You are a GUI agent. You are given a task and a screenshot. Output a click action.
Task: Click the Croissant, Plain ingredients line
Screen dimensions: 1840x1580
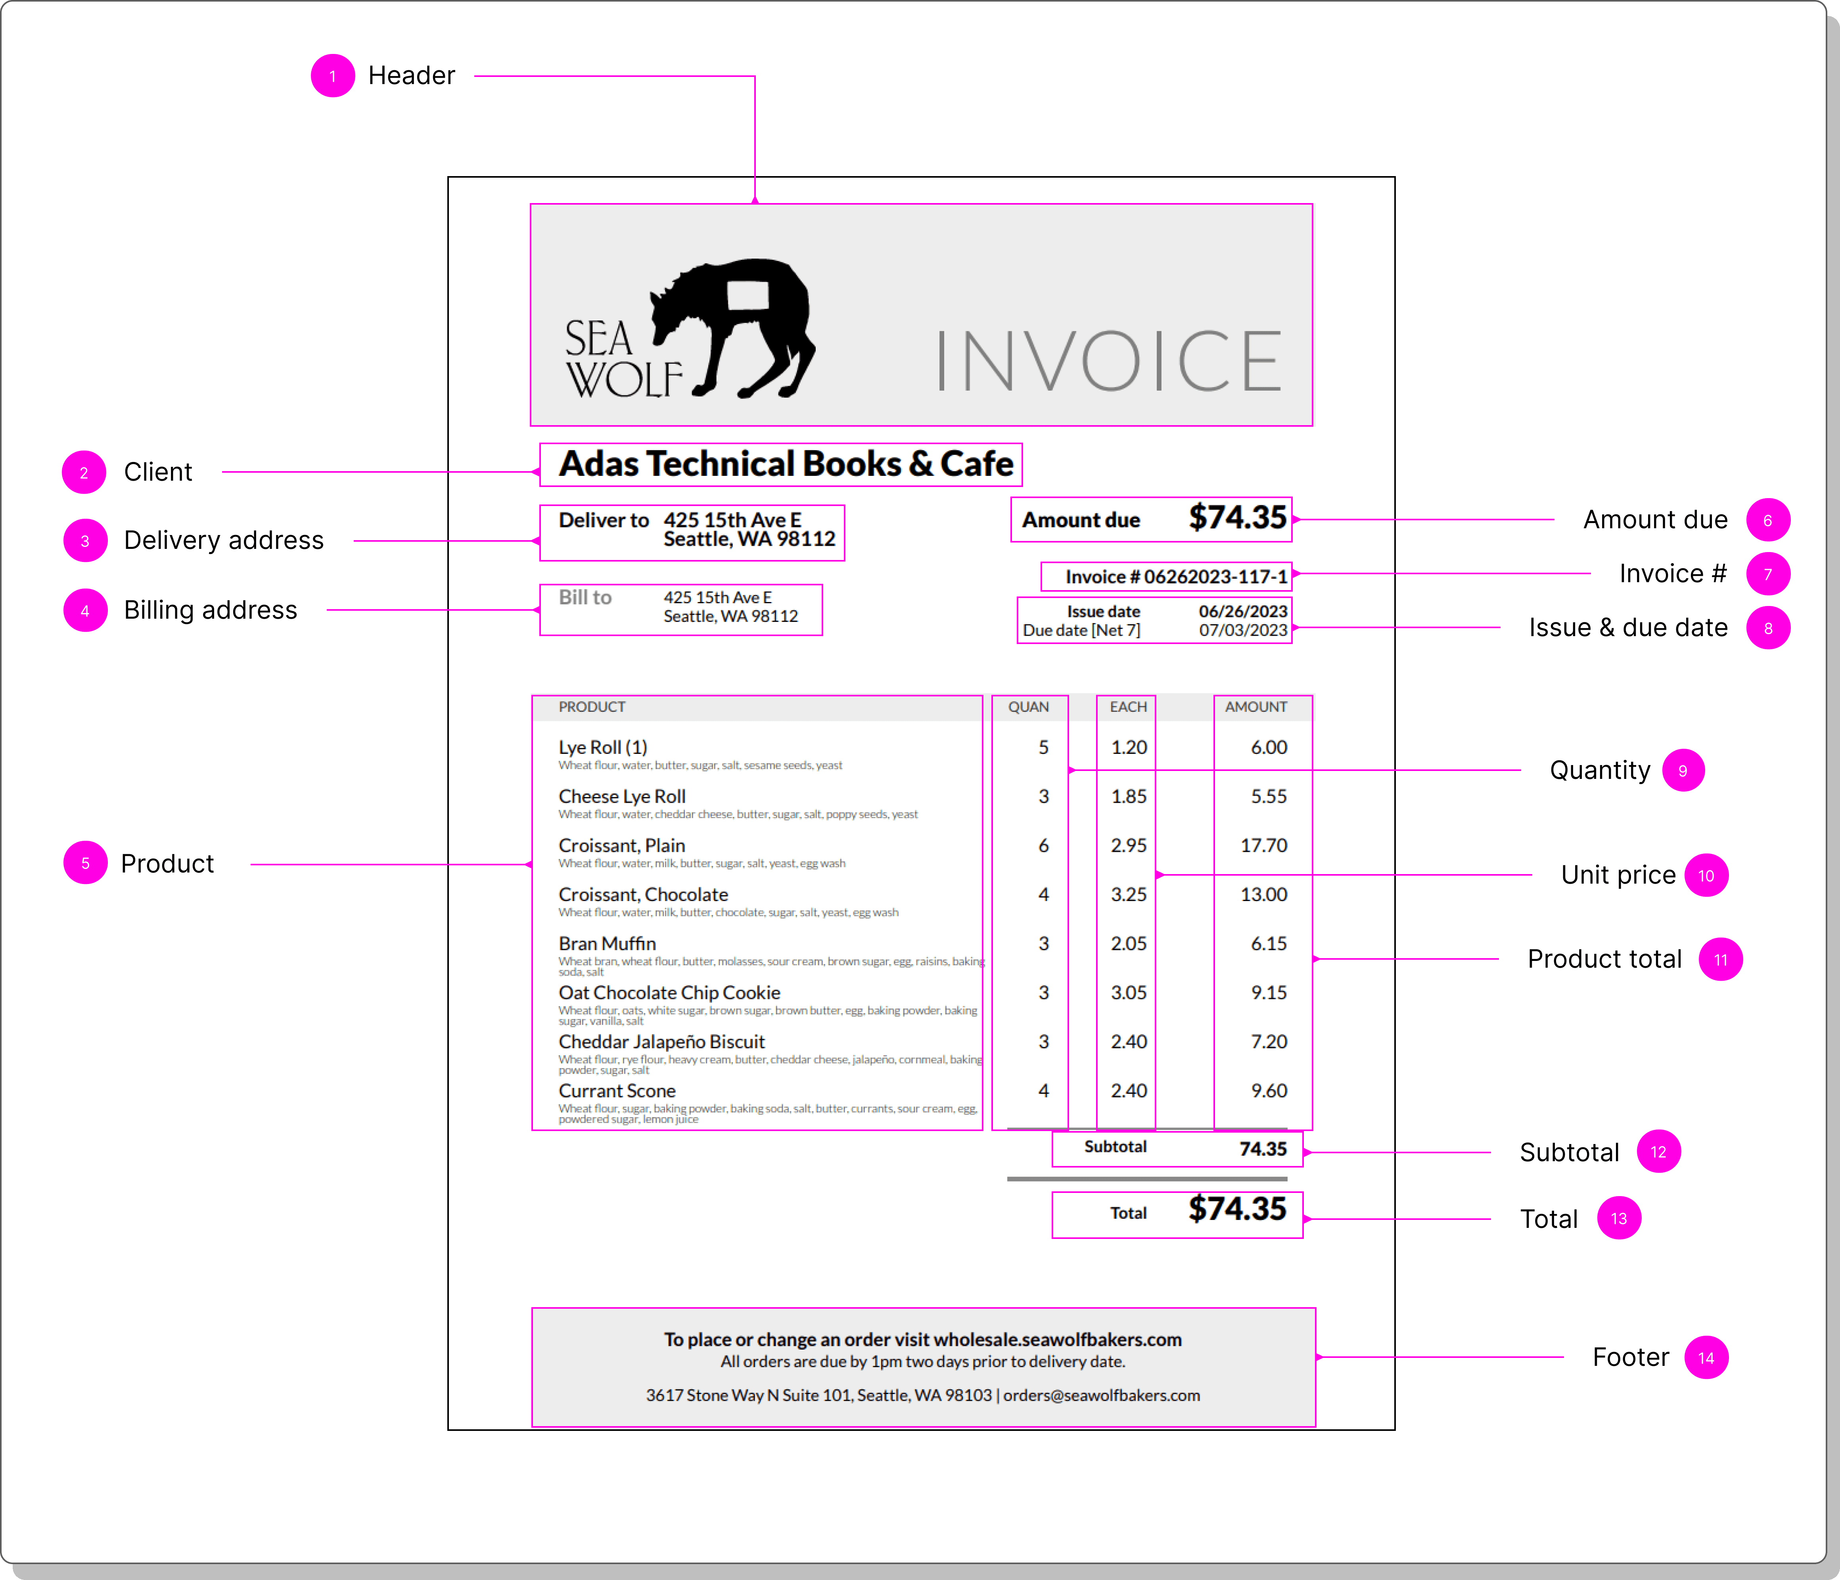pos(701,863)
